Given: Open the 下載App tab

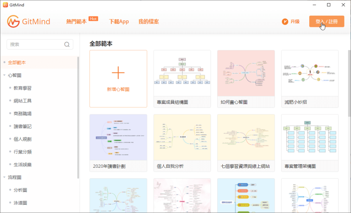Looking at the screenshot, I should (119, 21).
